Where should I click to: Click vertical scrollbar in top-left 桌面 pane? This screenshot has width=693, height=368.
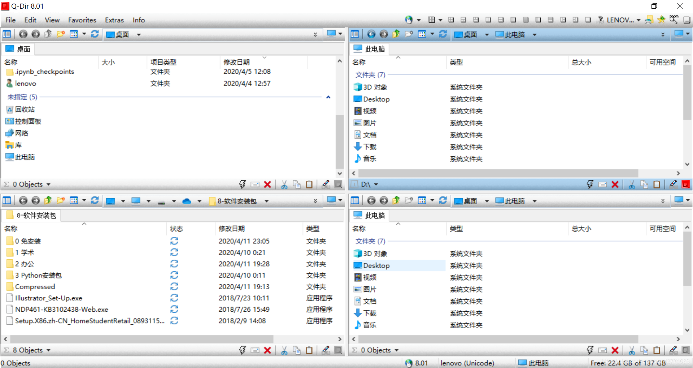point(339,142)
